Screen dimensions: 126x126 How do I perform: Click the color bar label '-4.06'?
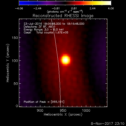[x=19, y=8]
